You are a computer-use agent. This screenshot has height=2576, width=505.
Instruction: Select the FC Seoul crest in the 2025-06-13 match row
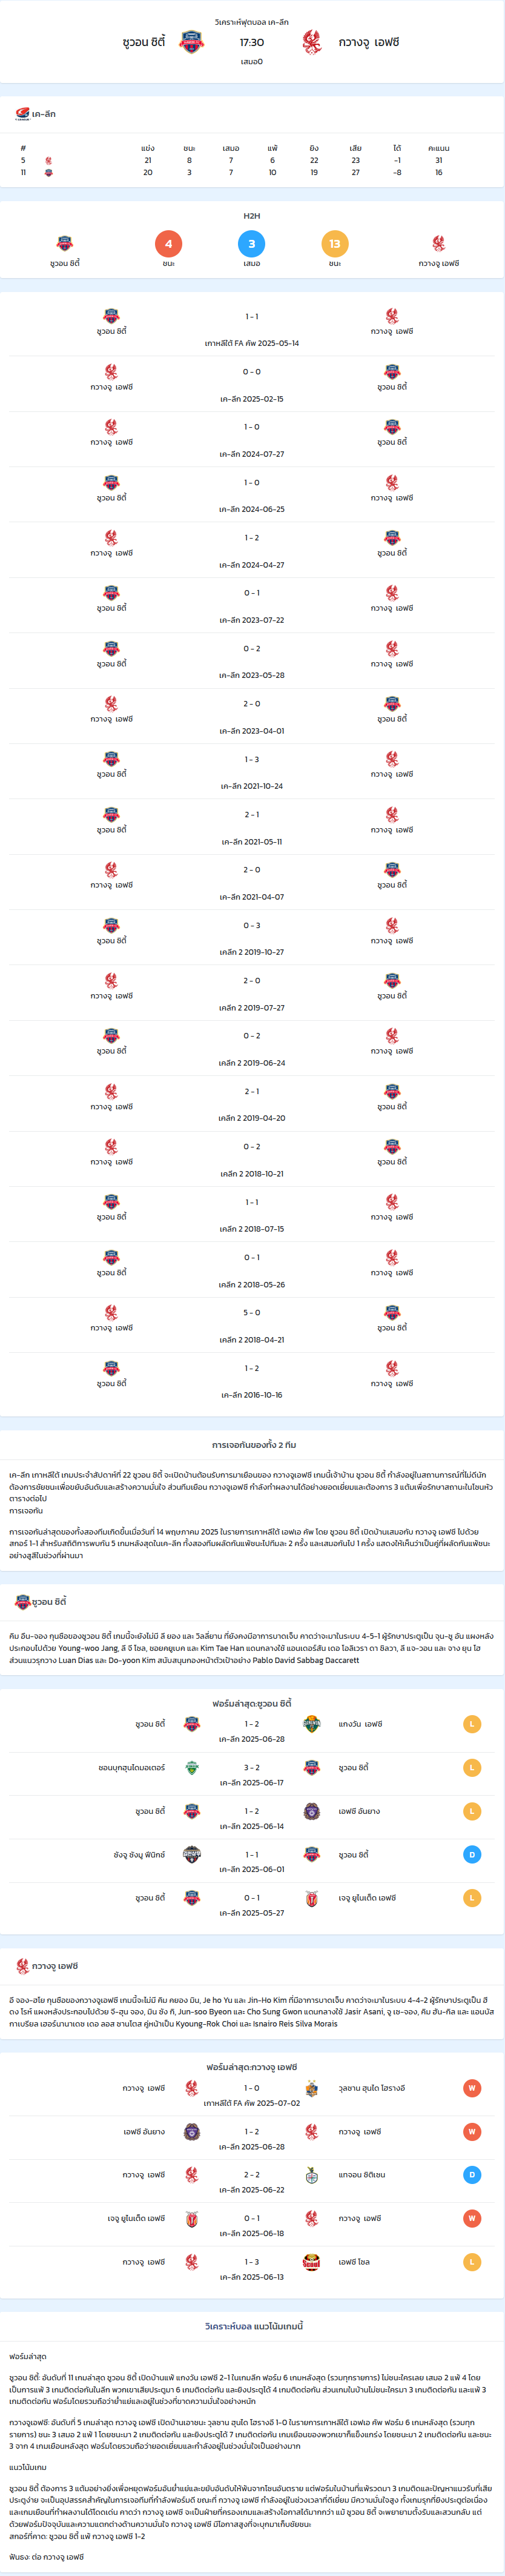(x=312, y=2262)
